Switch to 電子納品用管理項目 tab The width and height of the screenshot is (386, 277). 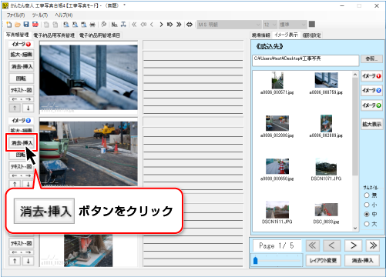[99, 35]
